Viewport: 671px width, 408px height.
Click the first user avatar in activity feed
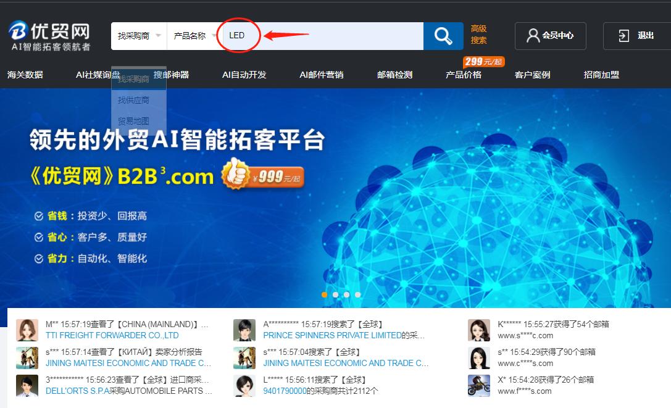click(27, 330)
